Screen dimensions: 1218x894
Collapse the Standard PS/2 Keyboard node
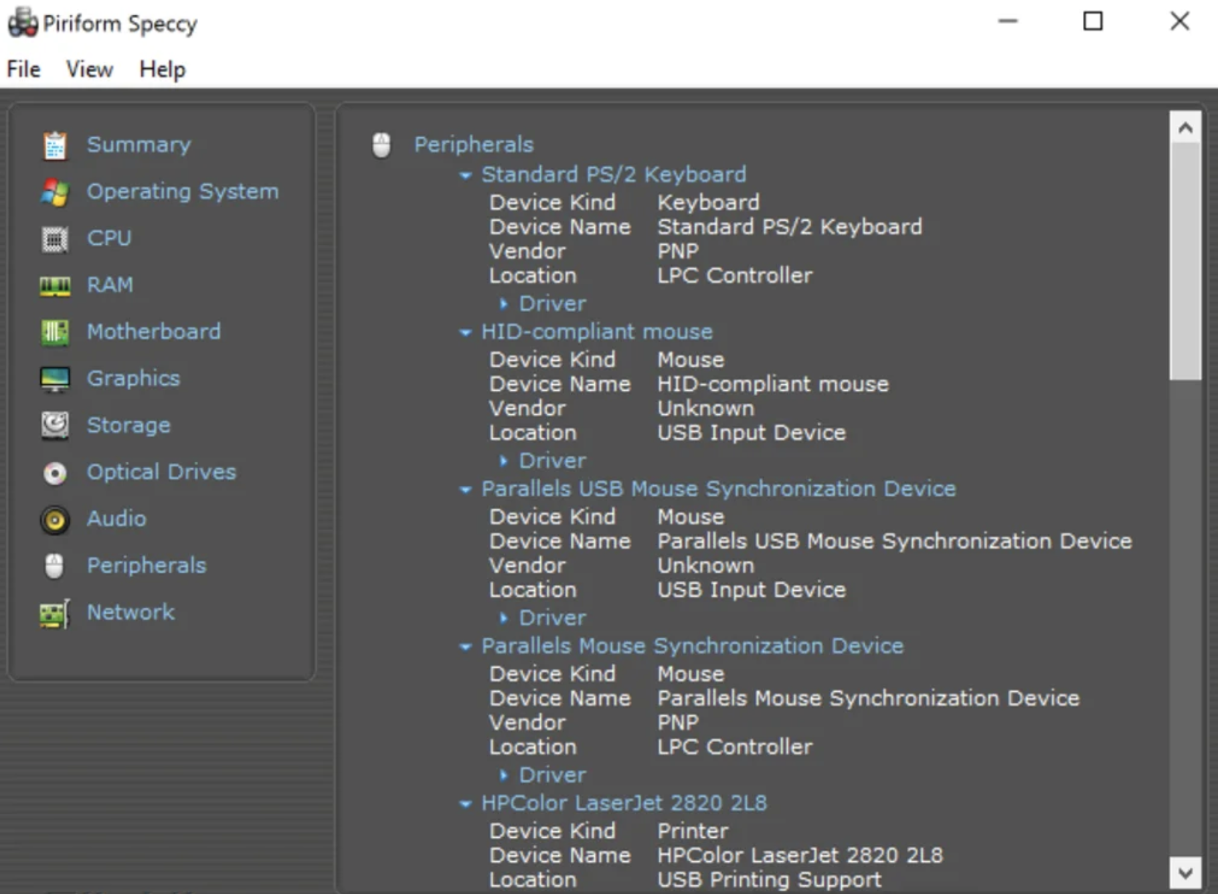point(465,175)
